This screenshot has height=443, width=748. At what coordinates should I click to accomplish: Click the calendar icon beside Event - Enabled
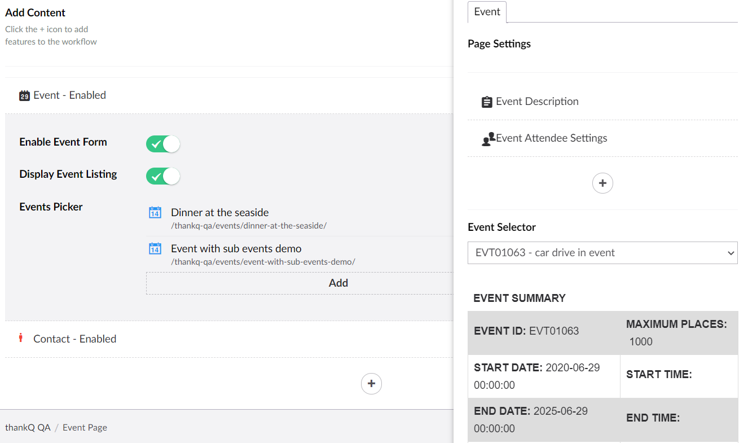coord(24,95)
